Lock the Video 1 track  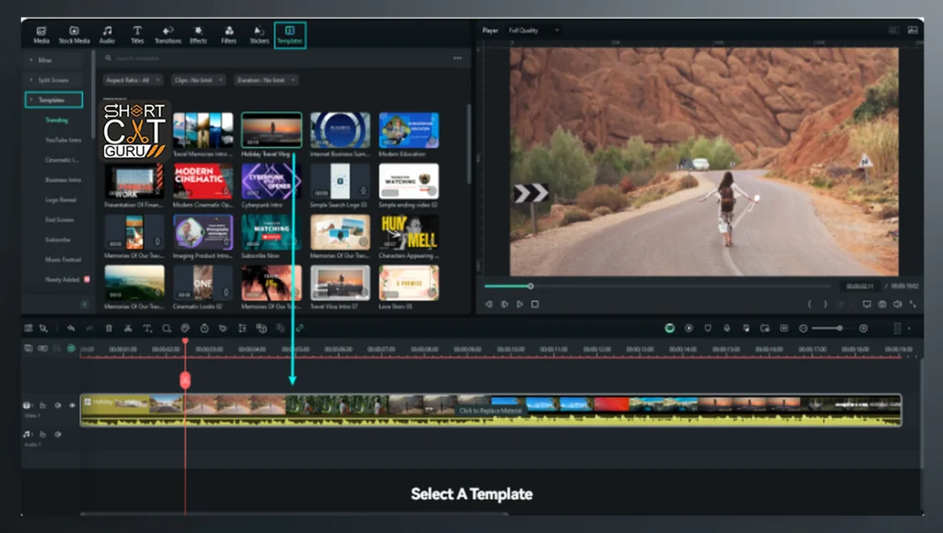(x=42, y=406)
